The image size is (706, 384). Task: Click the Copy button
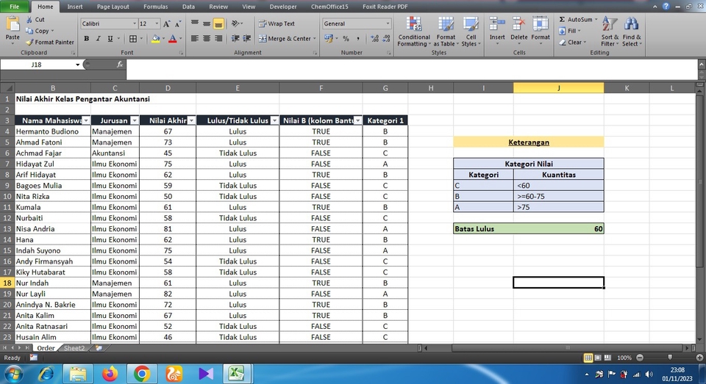pos(39,31)
